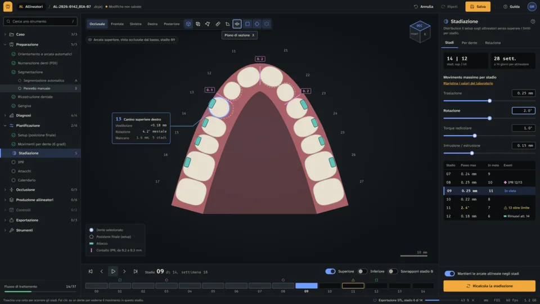Toggle the 3D perspective cube view icon
This screenshot has width=540, height=304.
pyautogui.click(x=188, y=24)
